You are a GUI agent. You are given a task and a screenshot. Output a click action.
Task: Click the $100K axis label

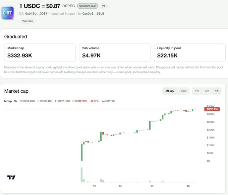(x=211, y=145)
